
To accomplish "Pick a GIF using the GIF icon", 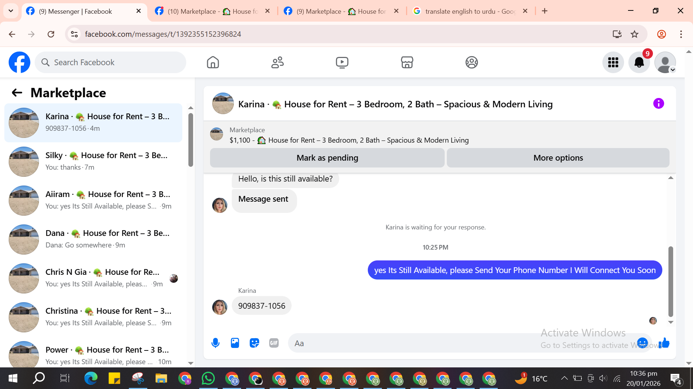I will pyautogui.click(x=274, y=343).
